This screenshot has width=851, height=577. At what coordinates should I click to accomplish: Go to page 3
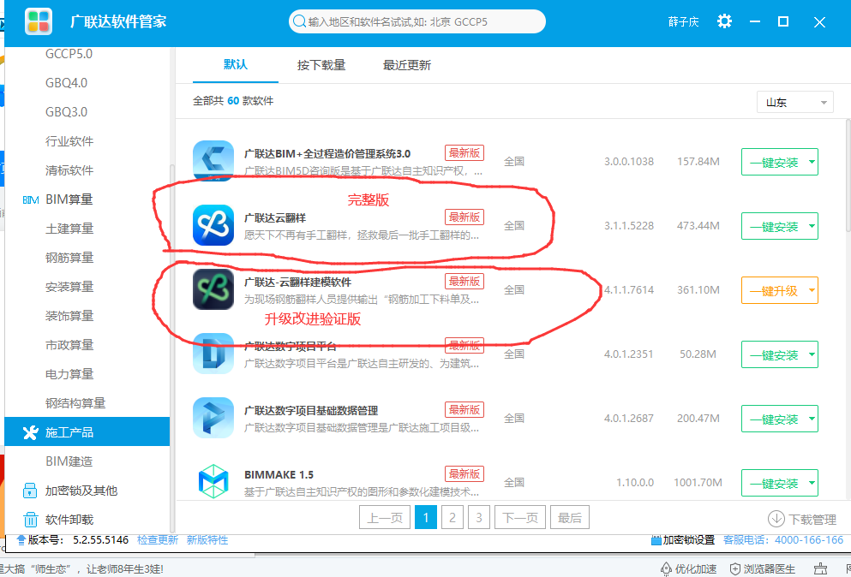click(x=479, y=517)
